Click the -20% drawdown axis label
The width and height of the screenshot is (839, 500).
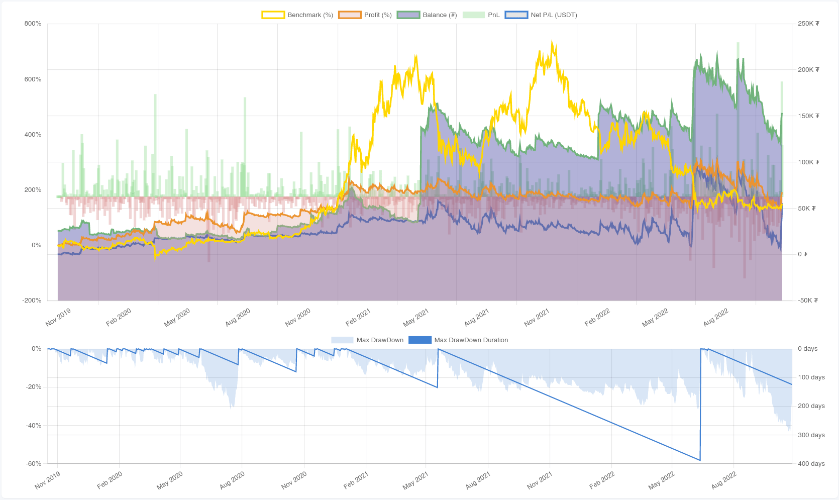(x=34, y=387)
